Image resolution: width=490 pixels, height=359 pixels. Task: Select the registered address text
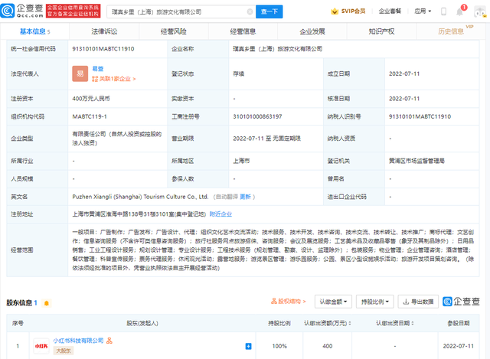(139, 214)
